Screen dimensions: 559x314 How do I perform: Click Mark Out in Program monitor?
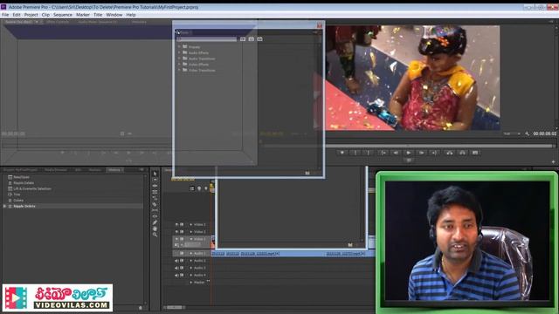pos(369,153)
